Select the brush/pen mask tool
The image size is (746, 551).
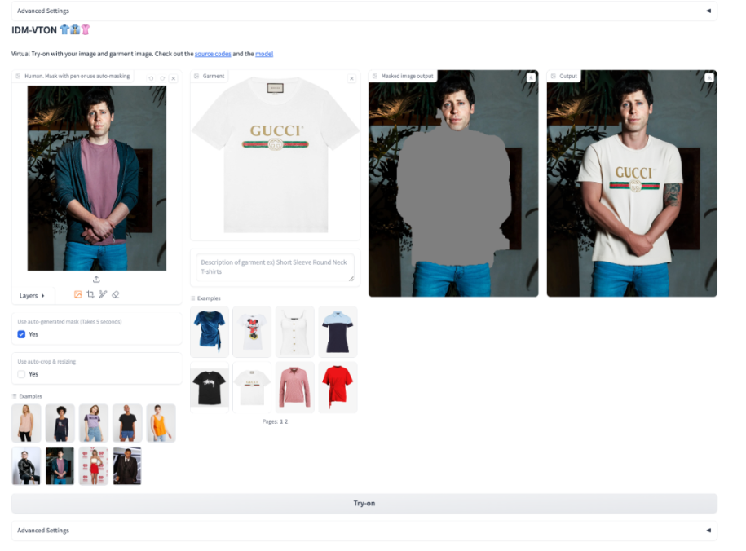click(103, 294)
